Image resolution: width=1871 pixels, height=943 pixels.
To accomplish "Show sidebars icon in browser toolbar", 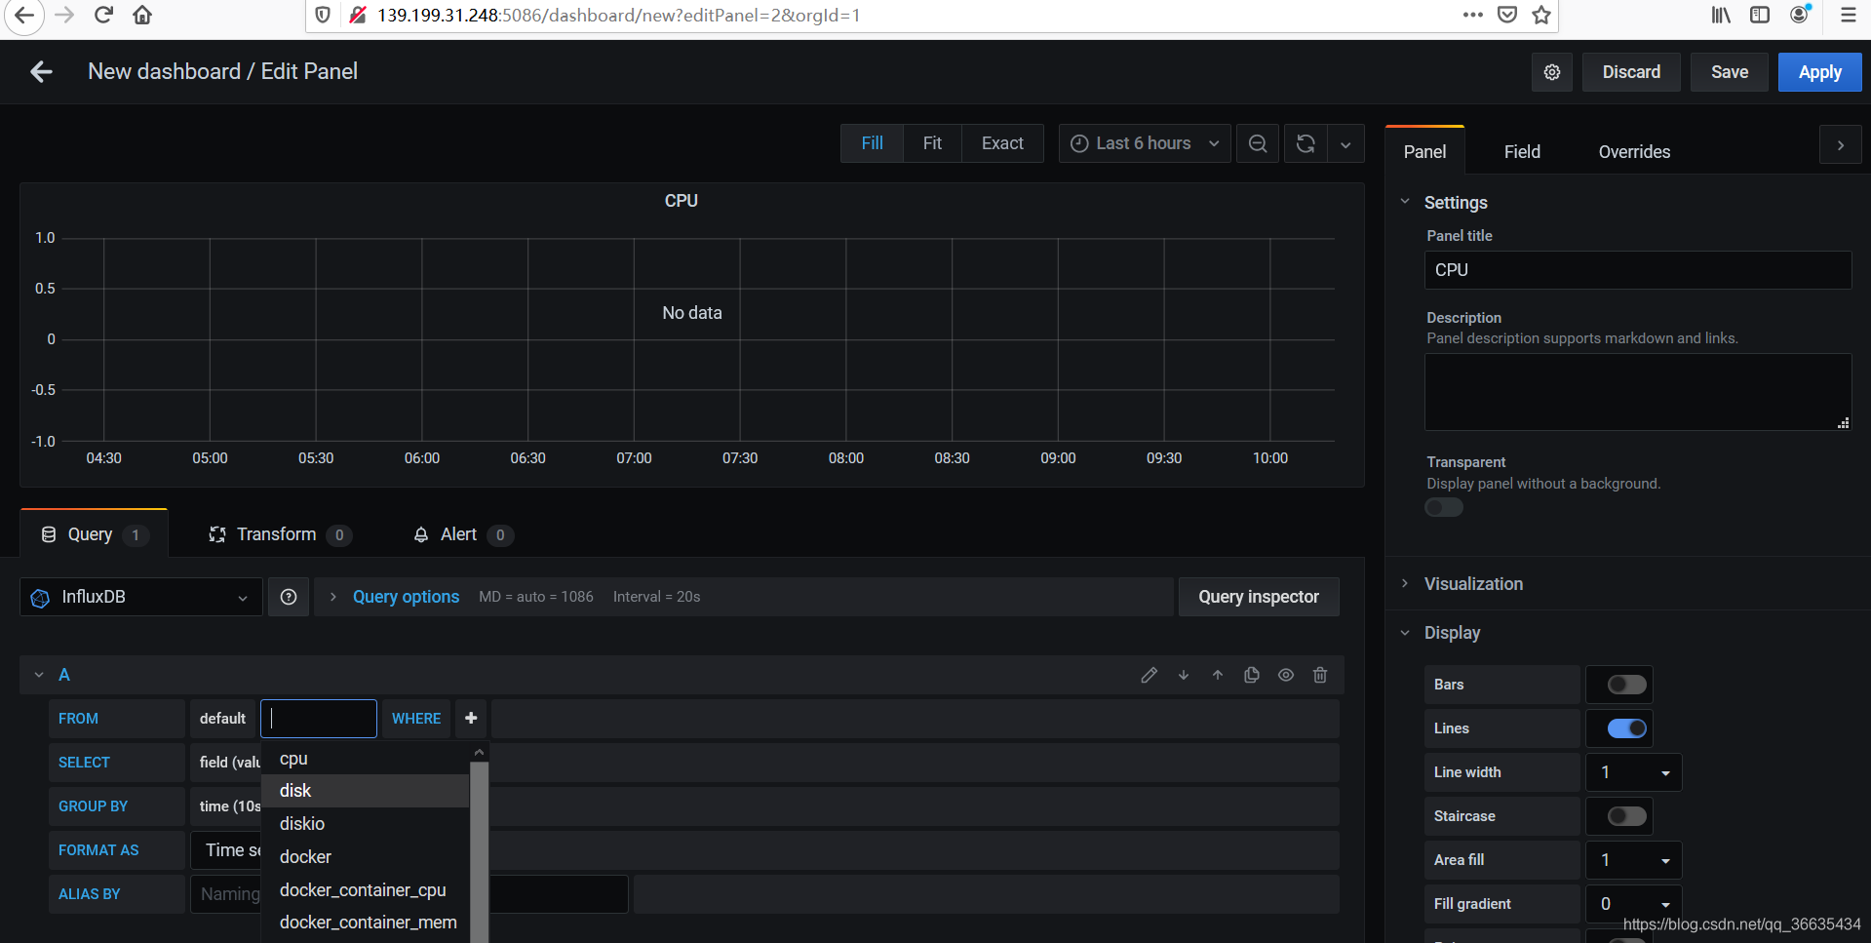I will click(x=1760, y=16).
